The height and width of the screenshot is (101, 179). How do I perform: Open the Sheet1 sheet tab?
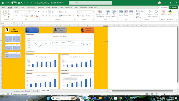[x=35, y=91]
